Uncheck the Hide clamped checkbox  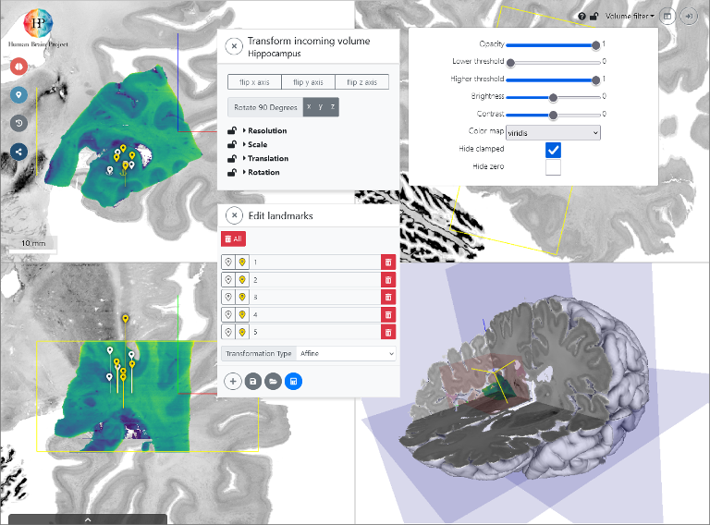pyautogui.click(x=553, y=150)
